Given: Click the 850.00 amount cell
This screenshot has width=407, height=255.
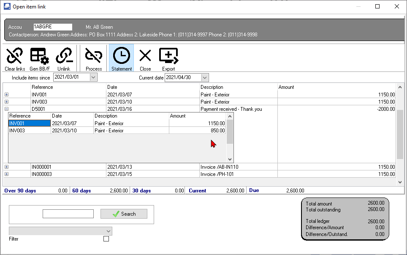Looking at the screenshot, I should 197,131.
